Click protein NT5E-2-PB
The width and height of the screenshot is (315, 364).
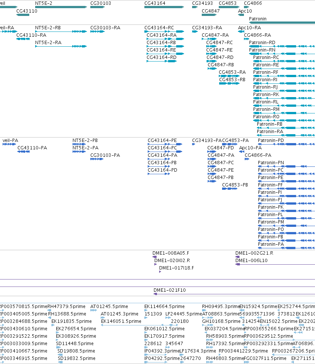pos(79,145)
